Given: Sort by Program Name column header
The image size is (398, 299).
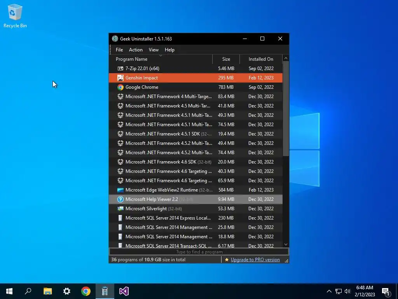Looking at the screenshot, I should 161,59.
